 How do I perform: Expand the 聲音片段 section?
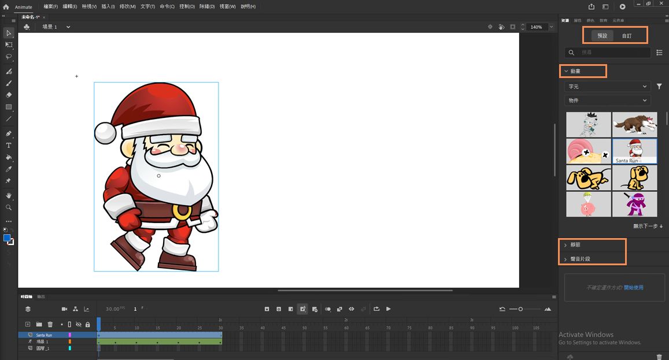pos(565,259)
